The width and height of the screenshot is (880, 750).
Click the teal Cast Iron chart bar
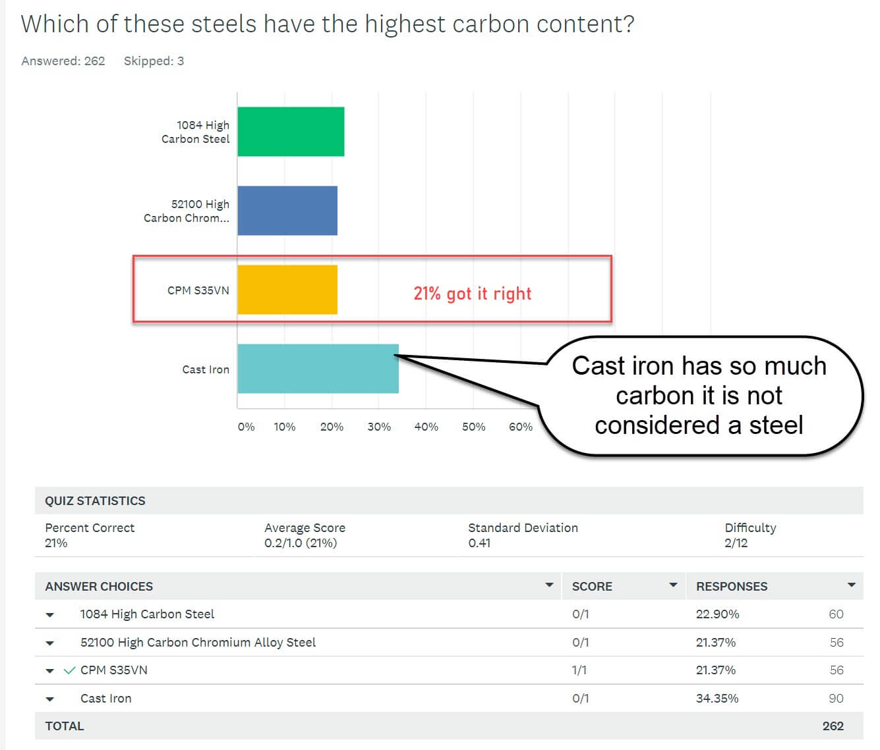click(x=318, y=369)
